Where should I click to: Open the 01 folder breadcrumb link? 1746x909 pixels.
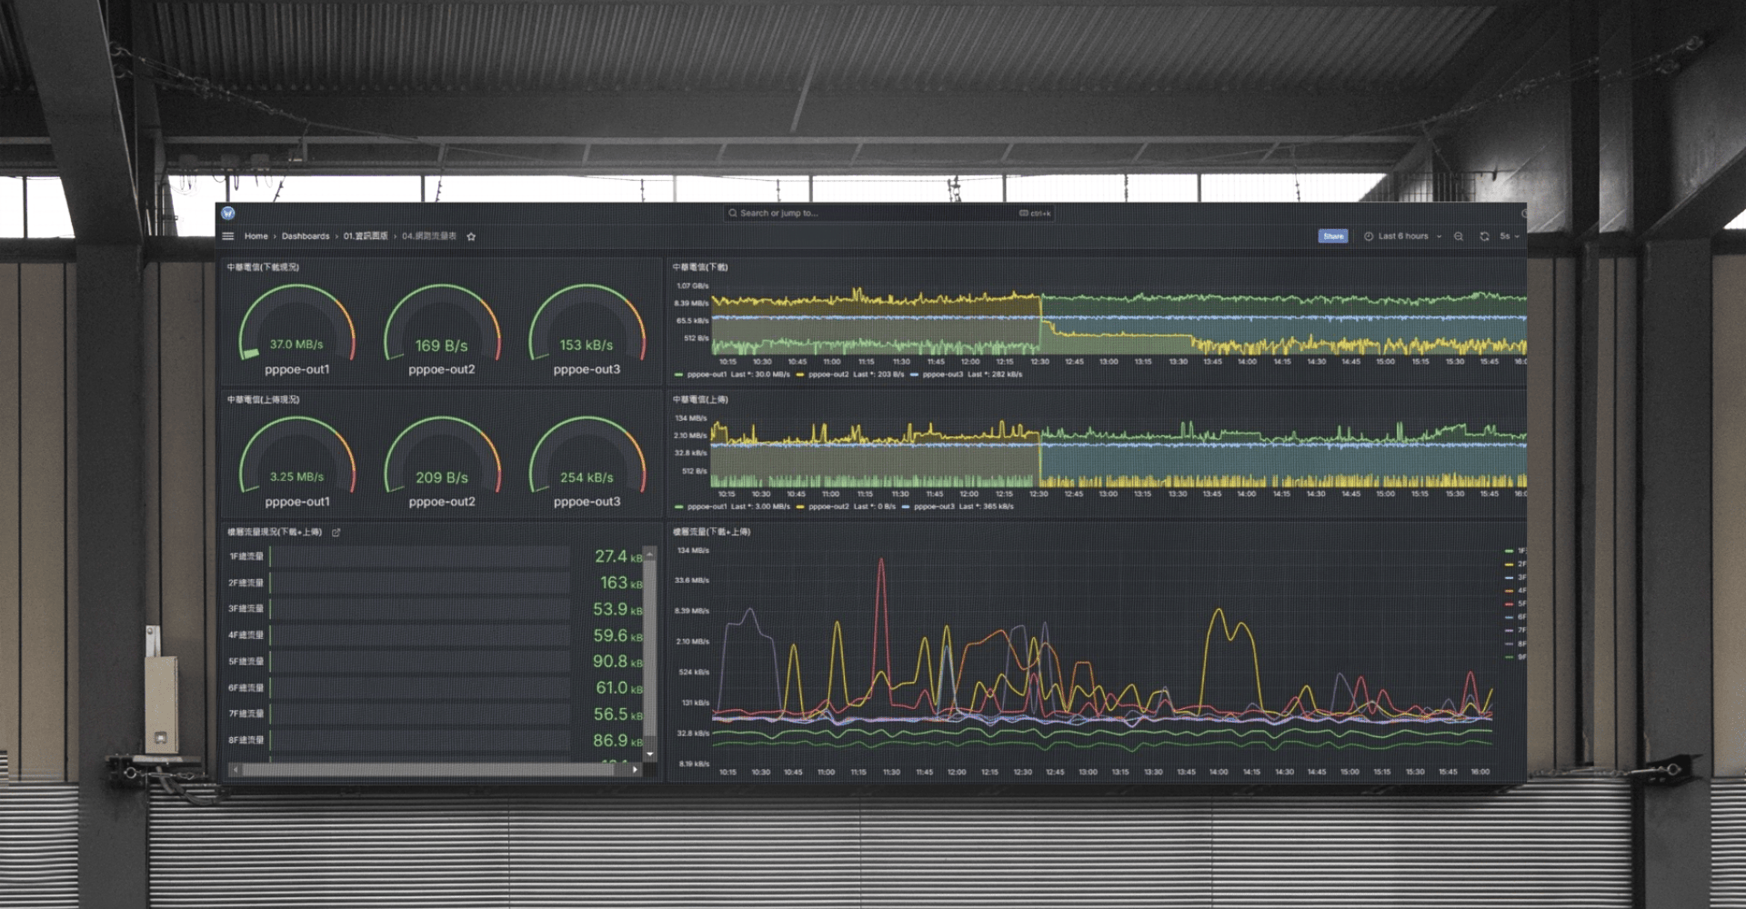[x=365, y=236]
